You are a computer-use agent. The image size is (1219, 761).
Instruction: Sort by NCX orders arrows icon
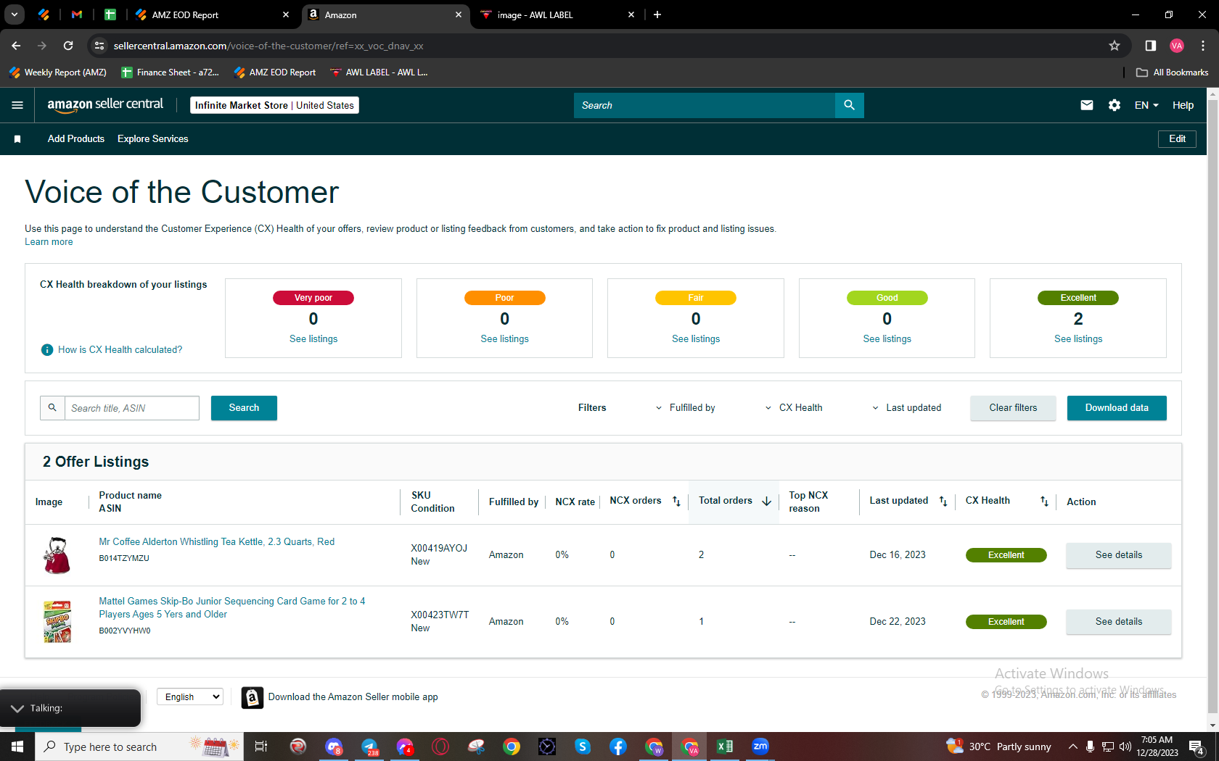pos(676,502)
